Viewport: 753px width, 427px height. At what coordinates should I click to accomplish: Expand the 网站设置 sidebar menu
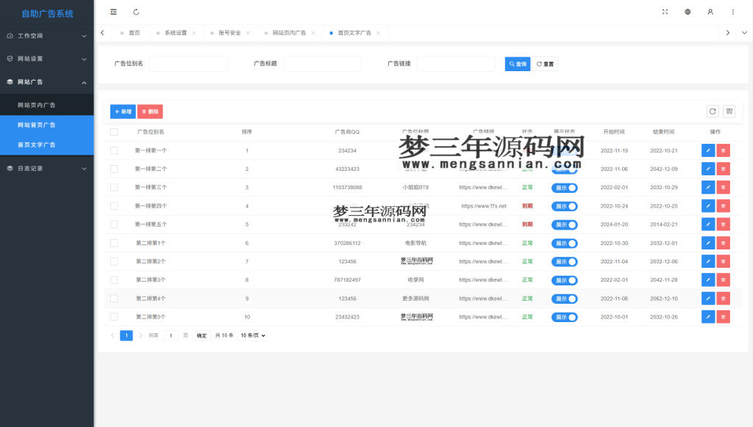[47, 59]
